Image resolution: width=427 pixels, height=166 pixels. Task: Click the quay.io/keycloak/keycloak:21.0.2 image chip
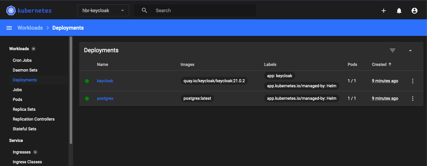[214, 81]
